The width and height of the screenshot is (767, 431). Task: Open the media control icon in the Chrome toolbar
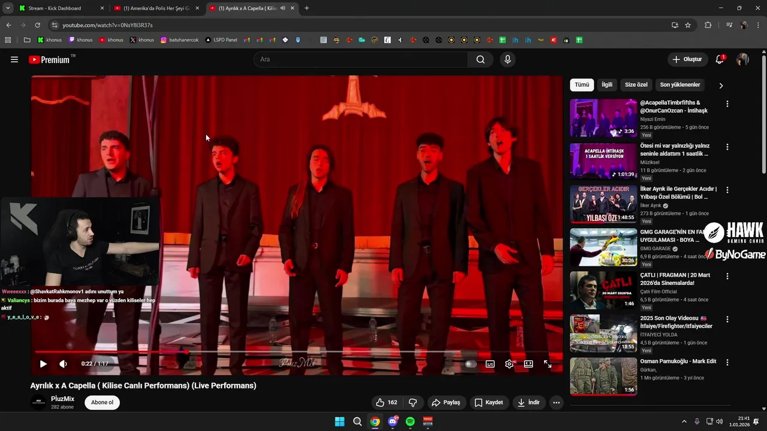point(729,25)
